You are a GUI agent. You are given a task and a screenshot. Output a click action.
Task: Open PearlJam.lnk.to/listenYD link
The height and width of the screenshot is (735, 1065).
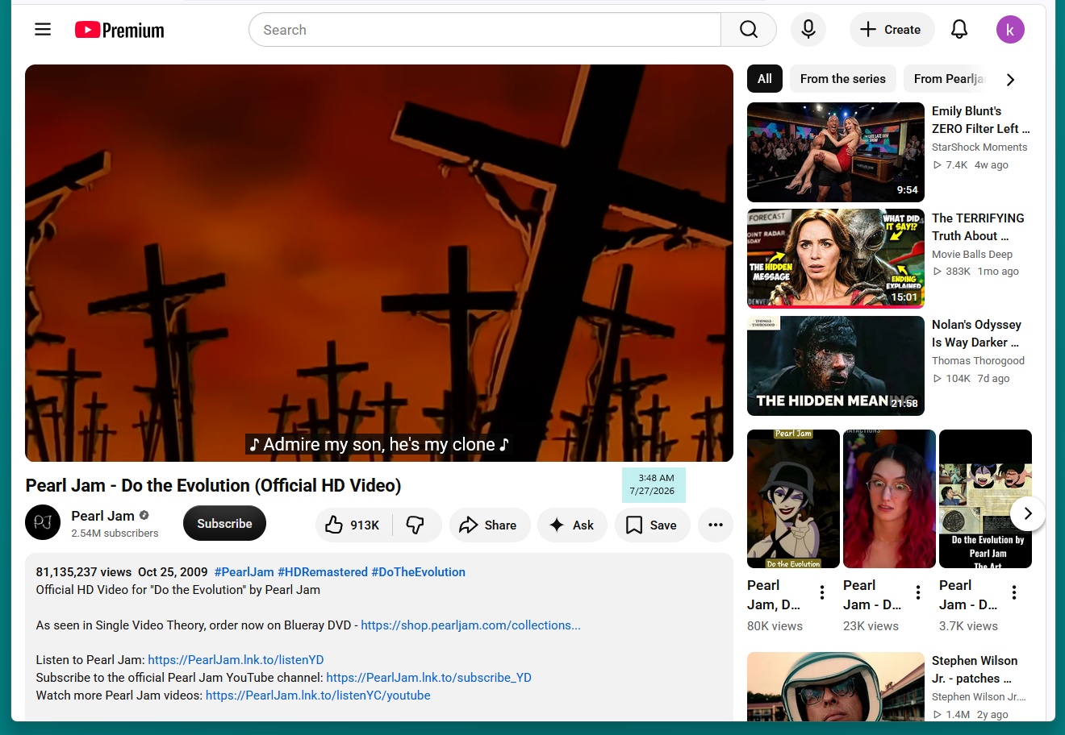click(236, 660)
